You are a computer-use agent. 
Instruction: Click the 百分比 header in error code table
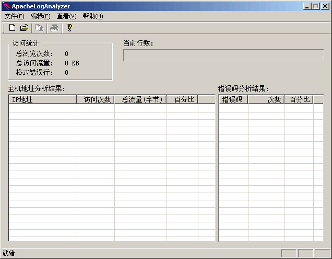pyautogui.click(x=299, y=99)
